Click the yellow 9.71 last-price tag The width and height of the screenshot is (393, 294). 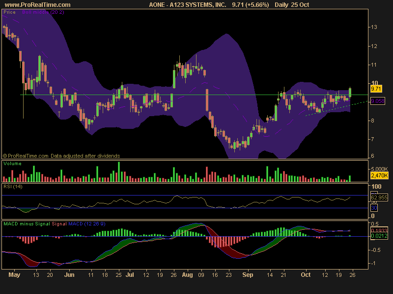coord(376,89)
